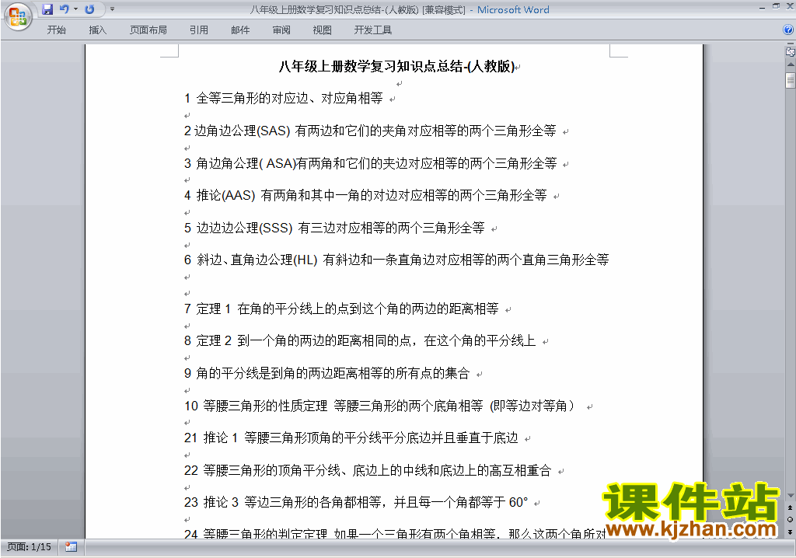
Task: Click line 10 等腰三角形的性质定理
Action: [379, 406]
